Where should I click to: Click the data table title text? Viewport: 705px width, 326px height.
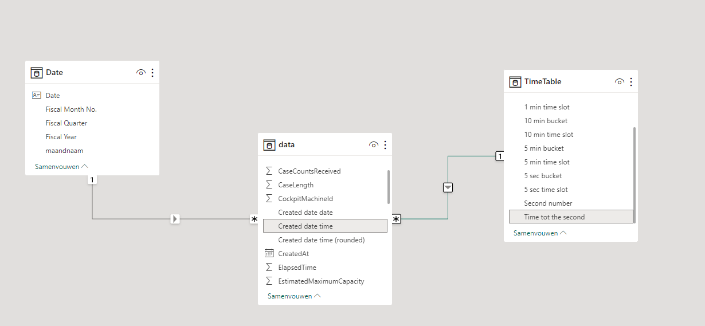tap(287, 145)
